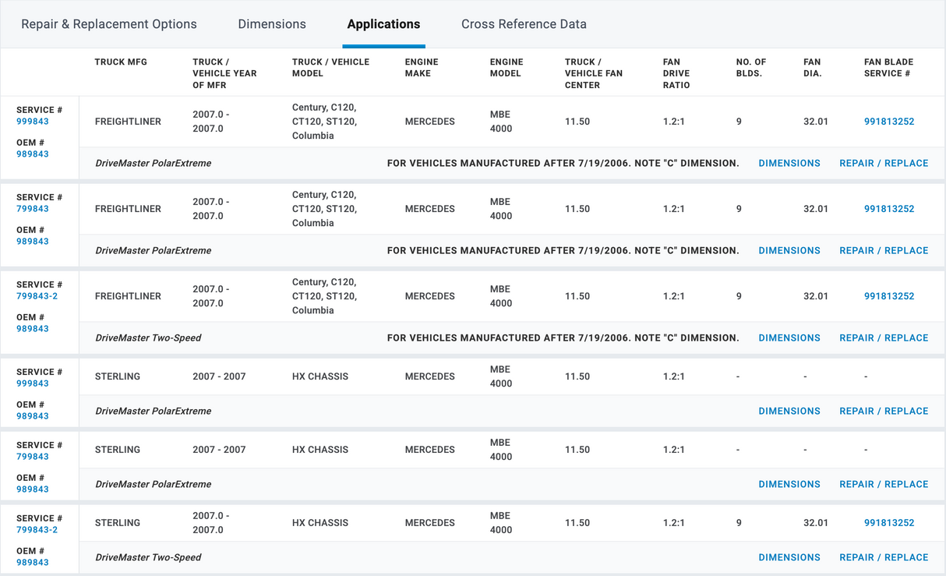This screenshot has height=576, width=946.
Task: View DIMENSIONS for Sterling DriveMaster Two-Speed
Action: (x=789, y=557)
